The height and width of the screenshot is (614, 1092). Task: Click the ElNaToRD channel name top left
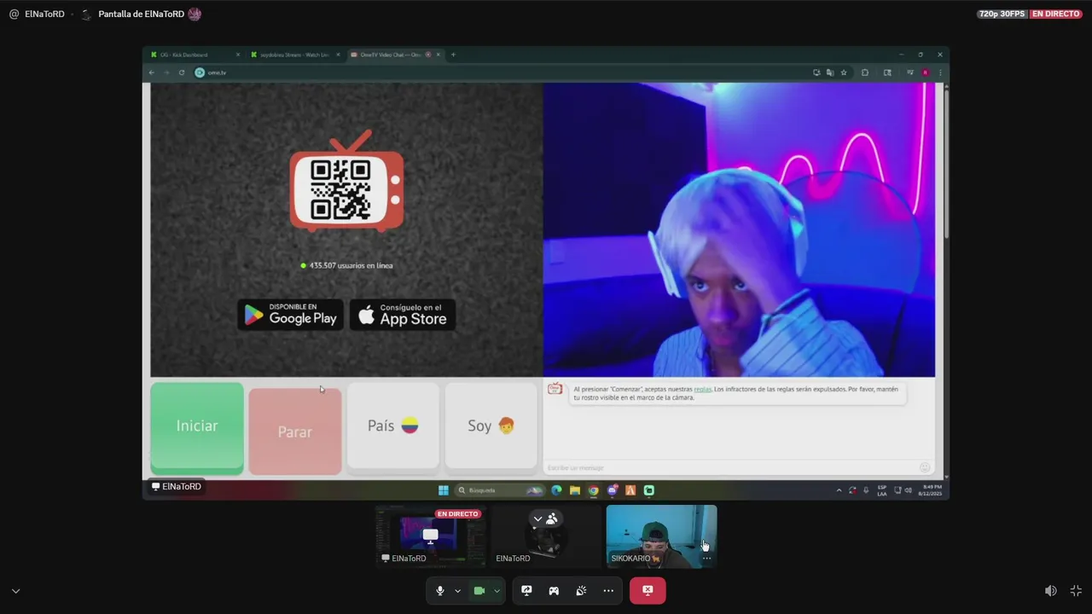click(44, 14)
